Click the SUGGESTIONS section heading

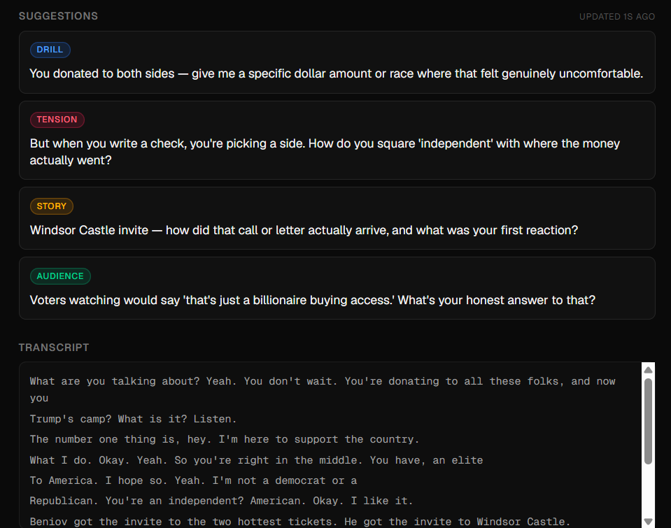click(58, 16)
